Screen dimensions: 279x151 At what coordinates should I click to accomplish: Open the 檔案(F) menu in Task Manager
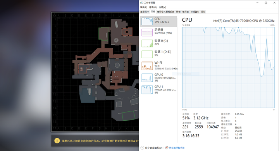click(x=143, y=7)
